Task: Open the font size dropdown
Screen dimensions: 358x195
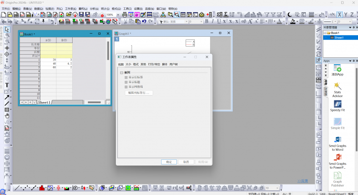Action: coord(201,22)
